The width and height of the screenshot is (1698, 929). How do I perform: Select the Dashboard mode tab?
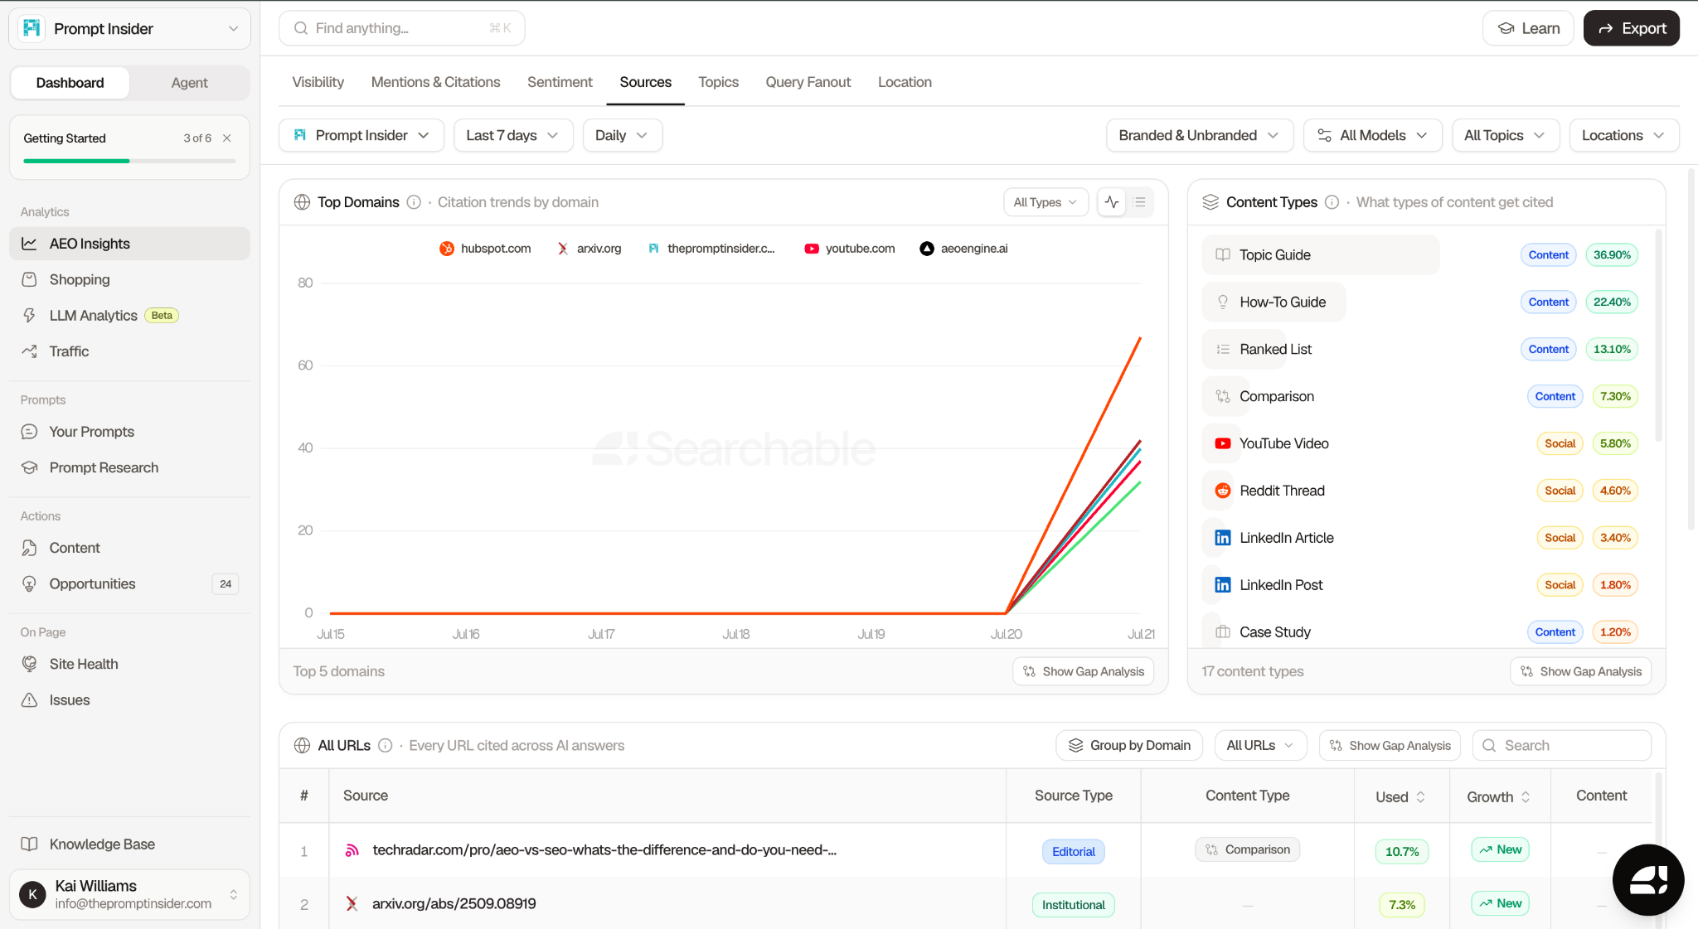(70, 83)
